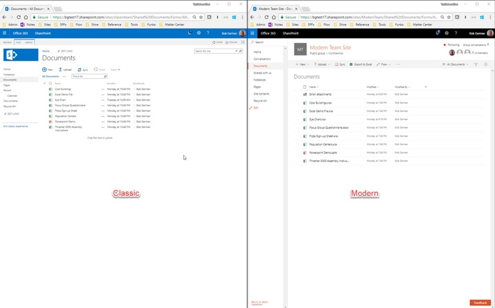Open Modified column dropdown in Modern list
Image resolution: width=495 pixels, height=308 pixels.
point(373,87)
